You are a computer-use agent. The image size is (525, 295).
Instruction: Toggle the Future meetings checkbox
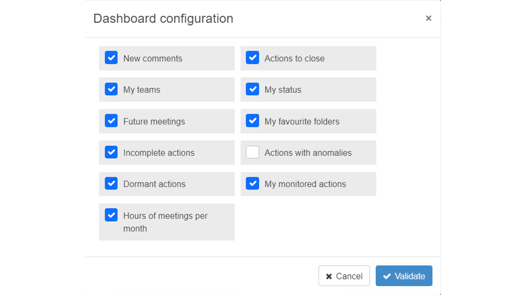[x=111, y=121]
